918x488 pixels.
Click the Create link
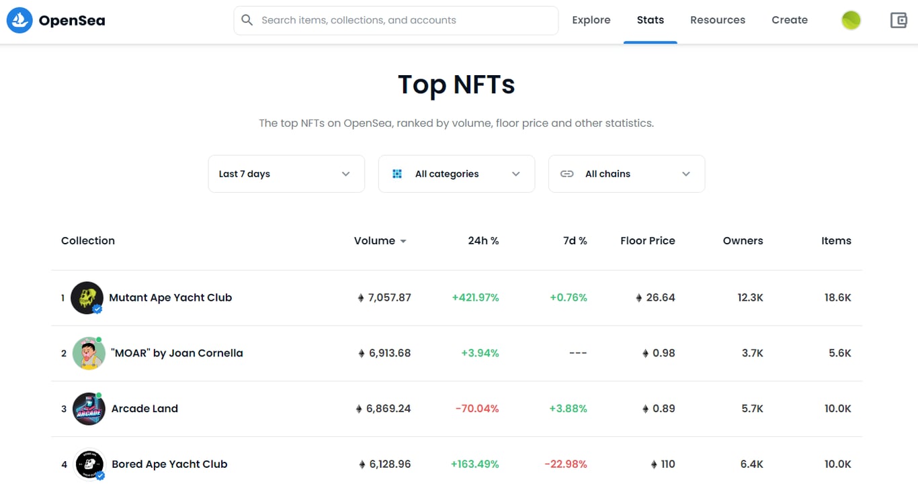(x=790, y=20)
